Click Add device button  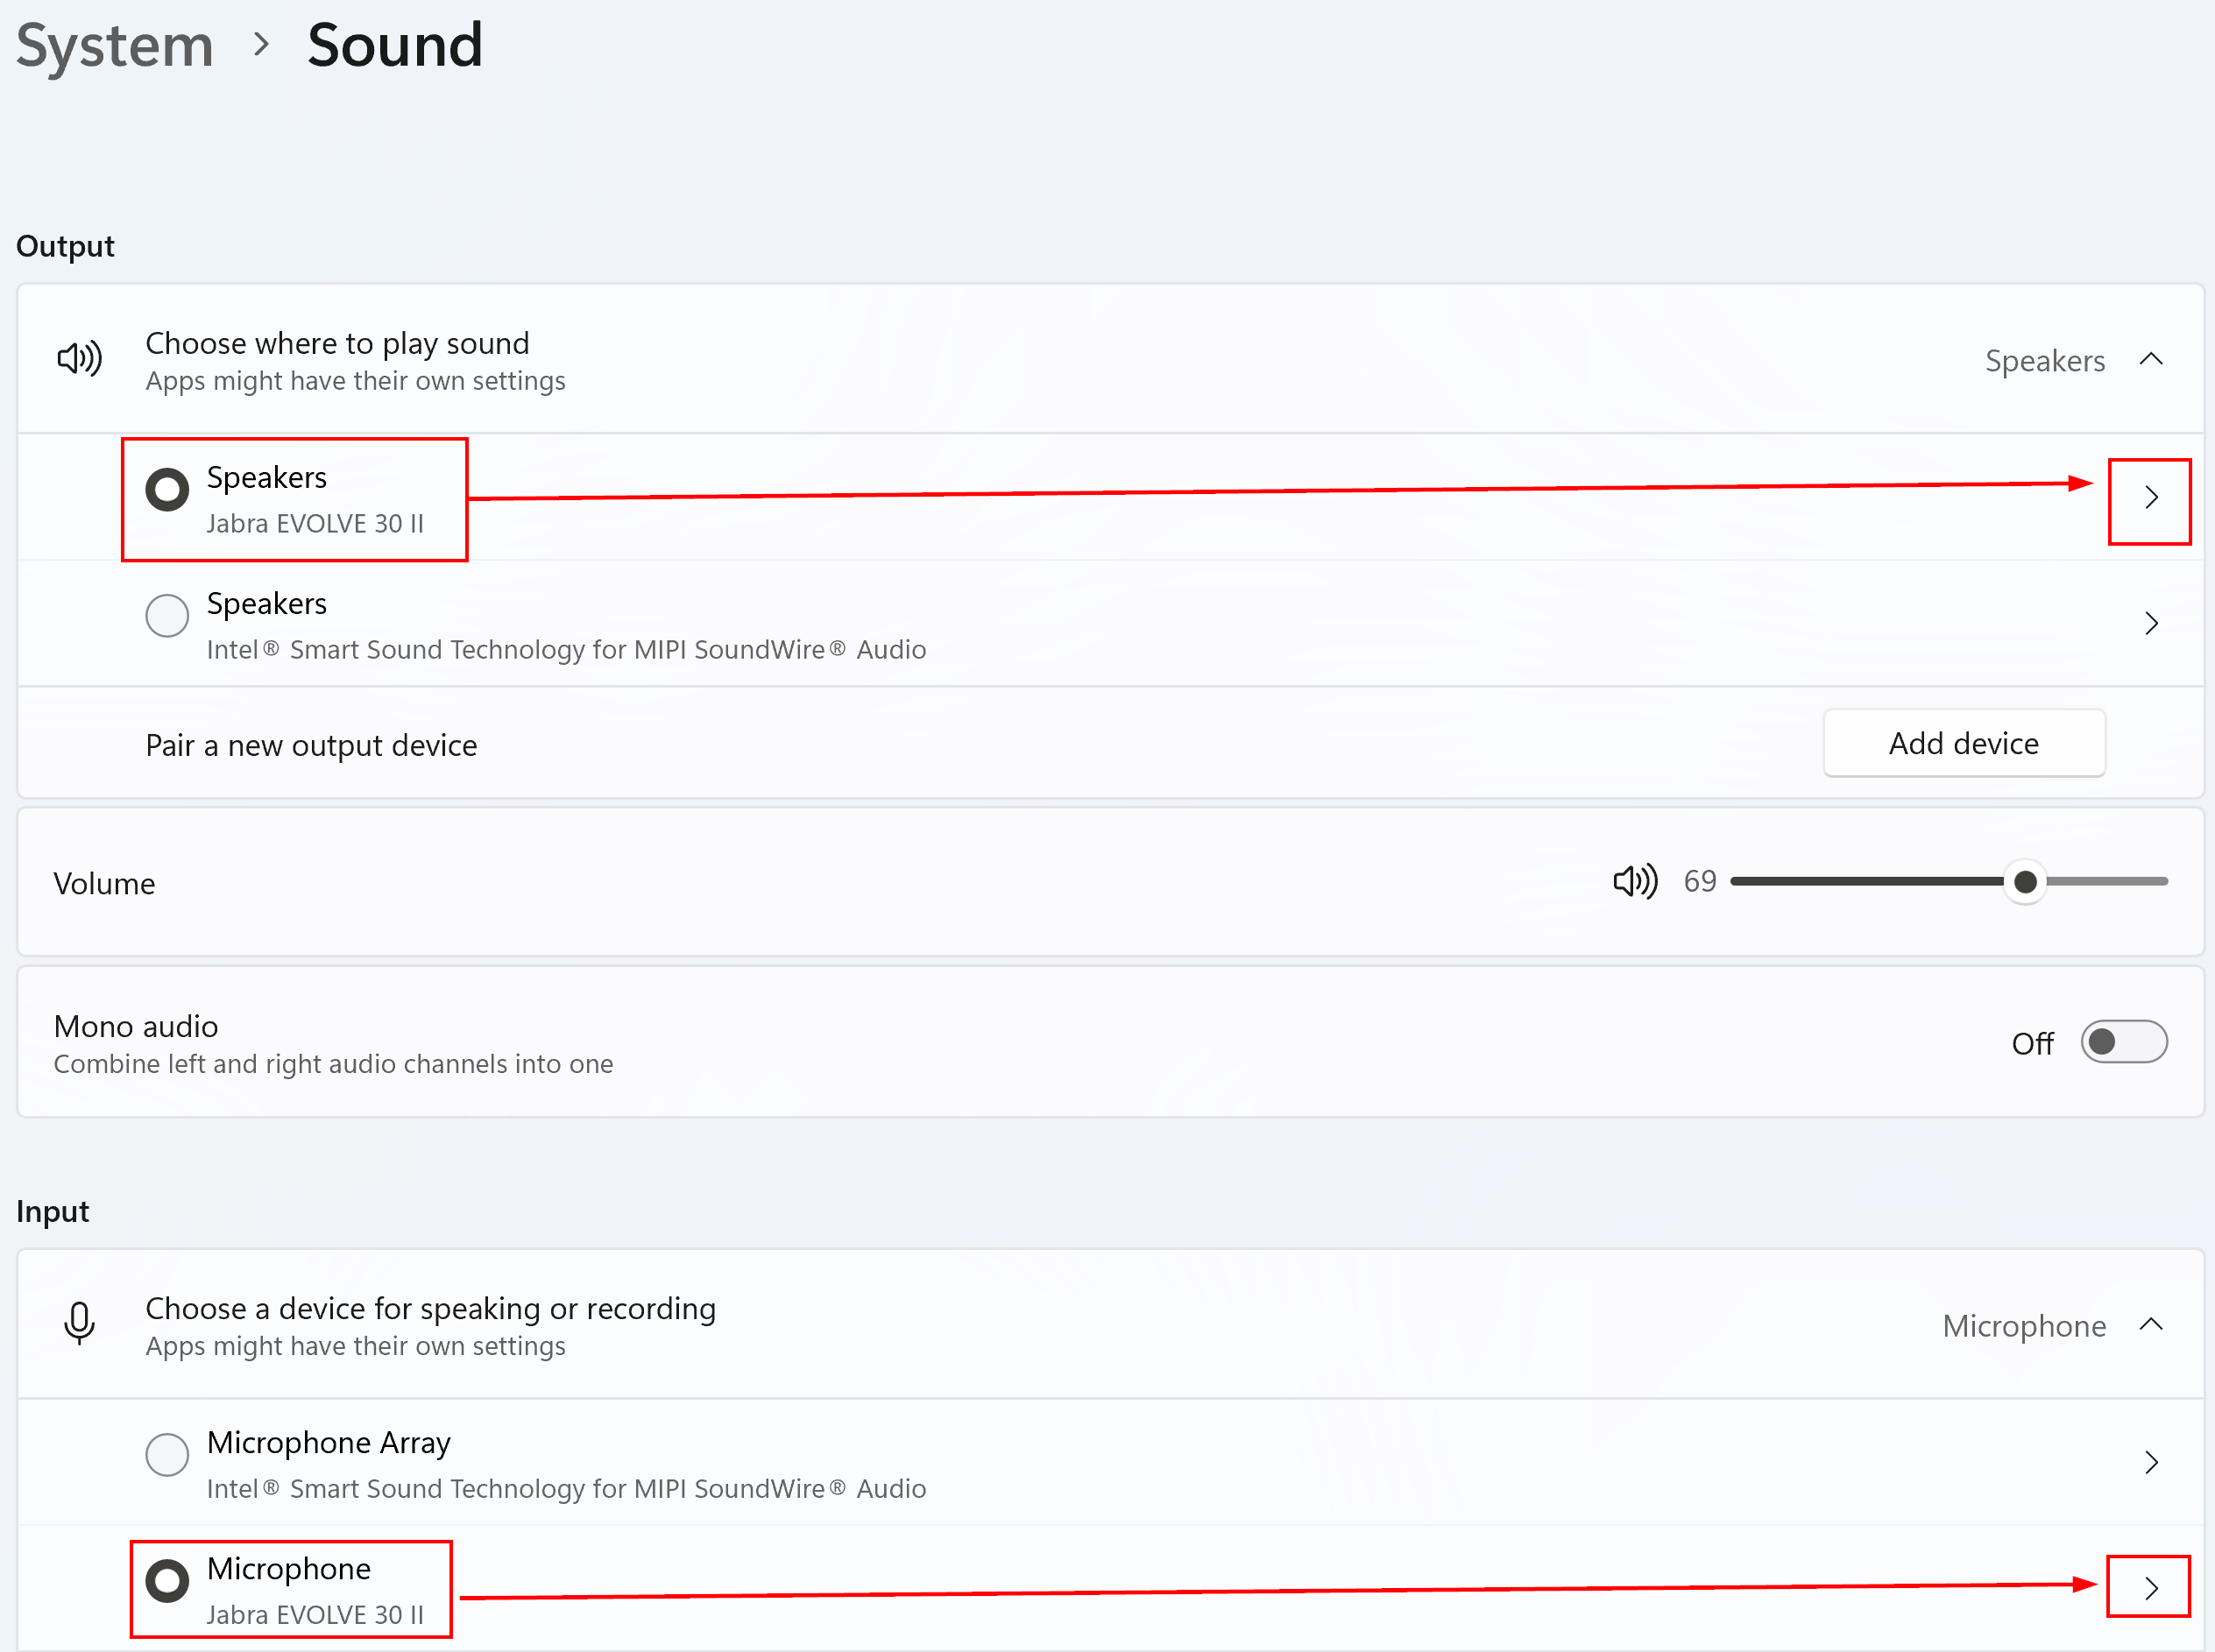click(1963, 743)
